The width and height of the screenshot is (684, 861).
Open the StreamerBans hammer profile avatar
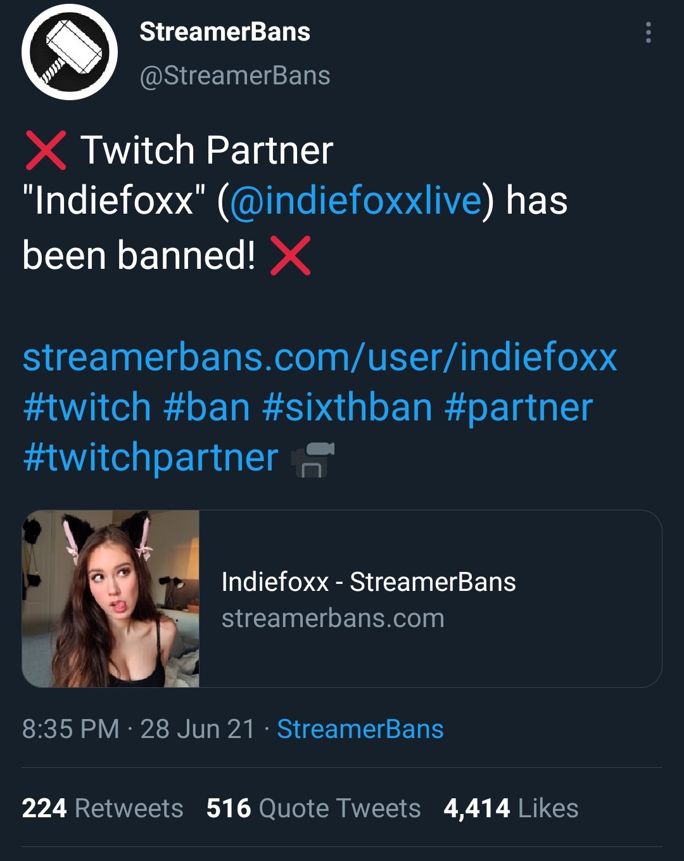pyautogui.click(x=70, y=52)
